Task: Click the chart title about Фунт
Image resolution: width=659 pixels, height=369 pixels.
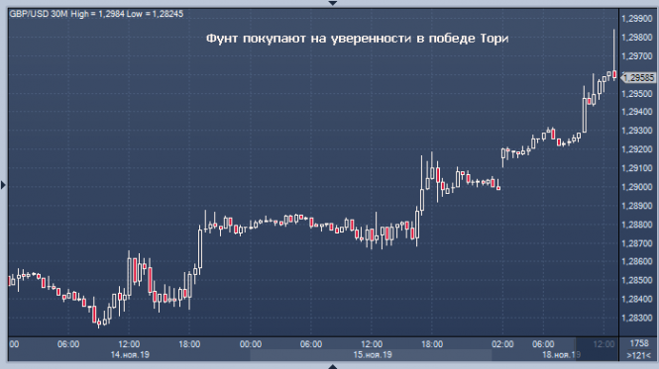Action: [x=357, y=39]
